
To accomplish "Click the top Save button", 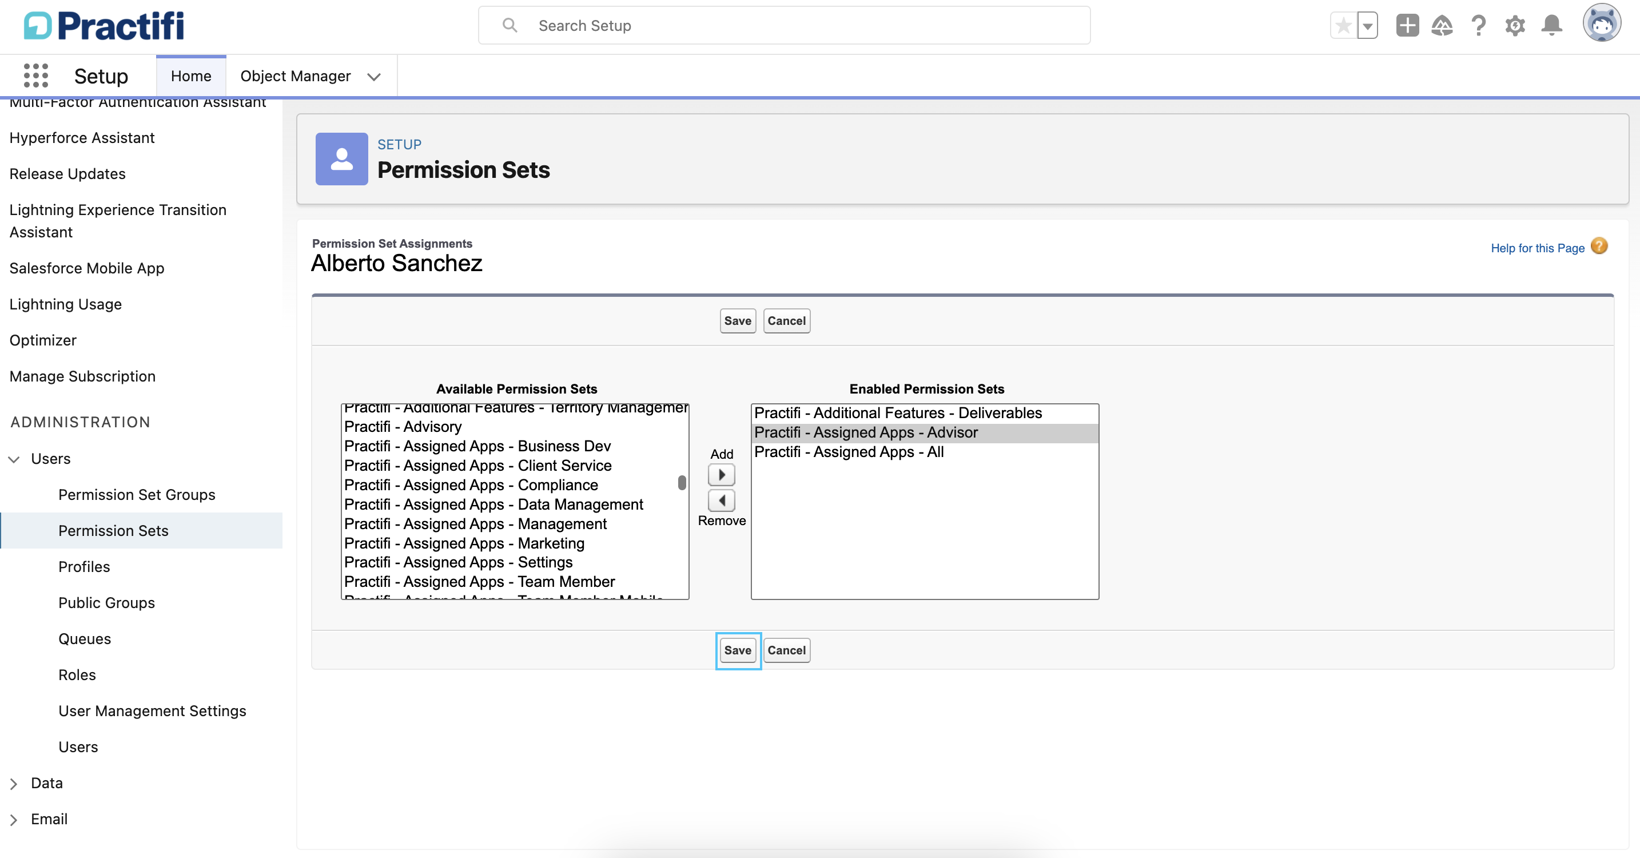I will point(737,320).
